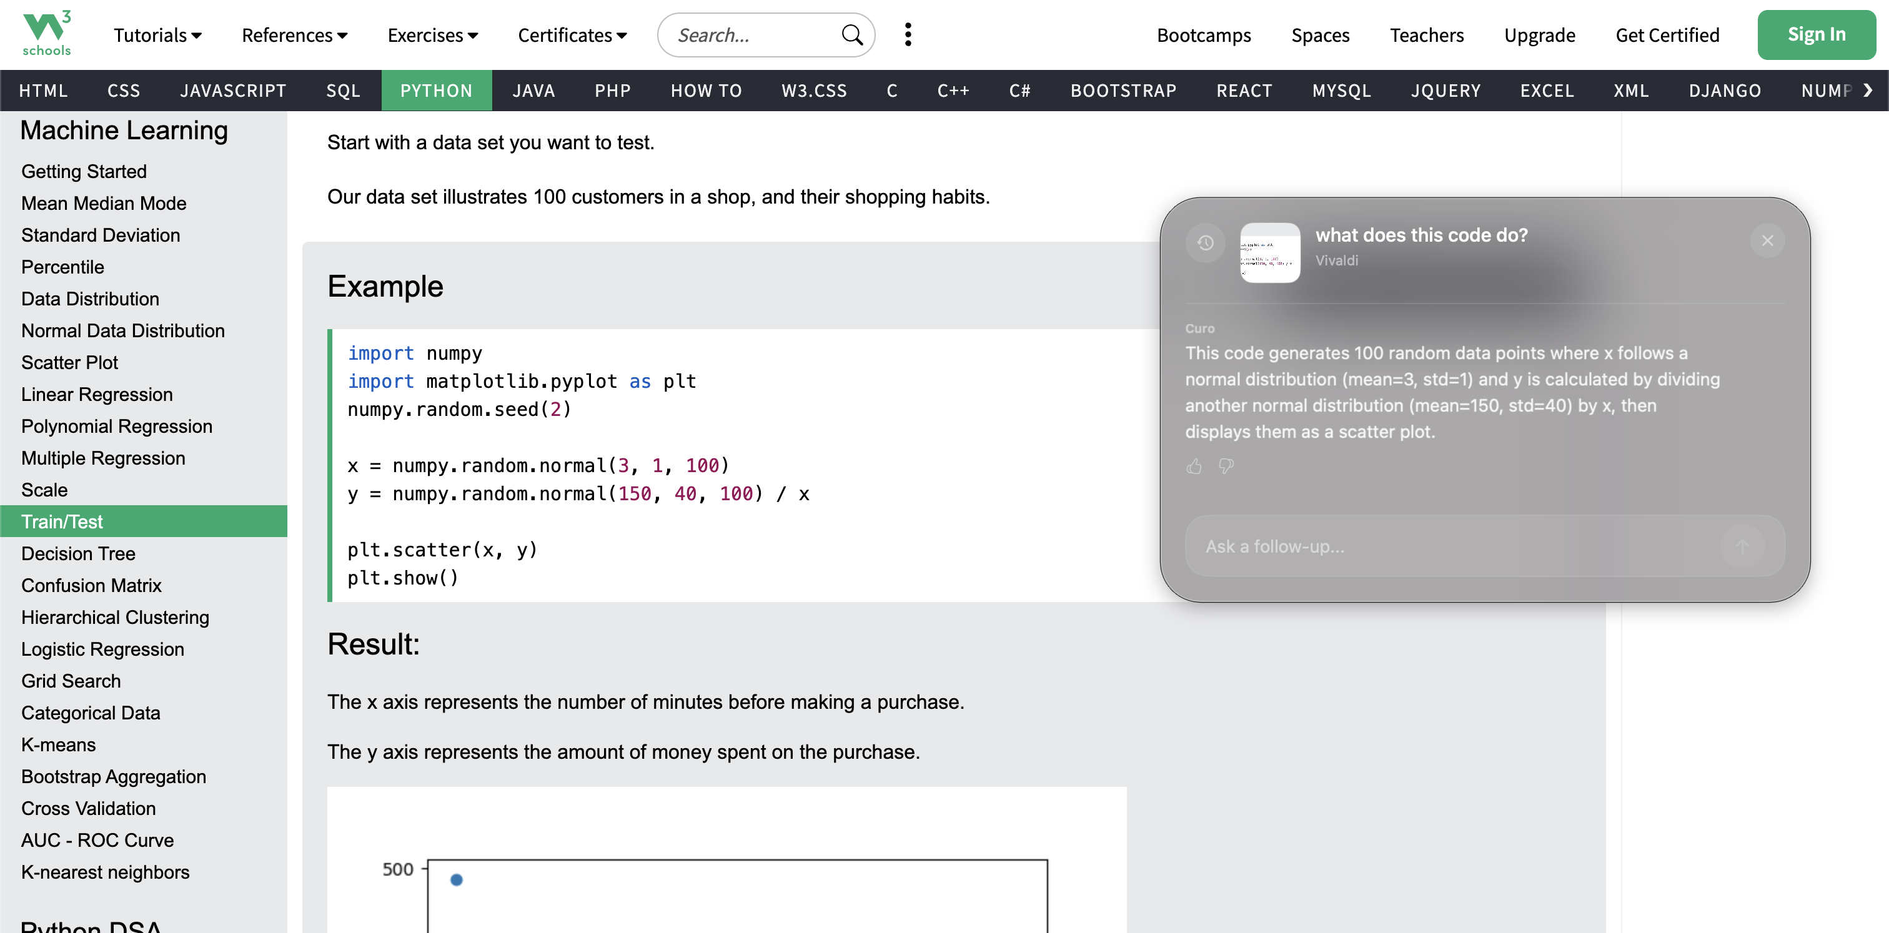
Task: Expand the References dropdown
Action: tap(294, 35)
